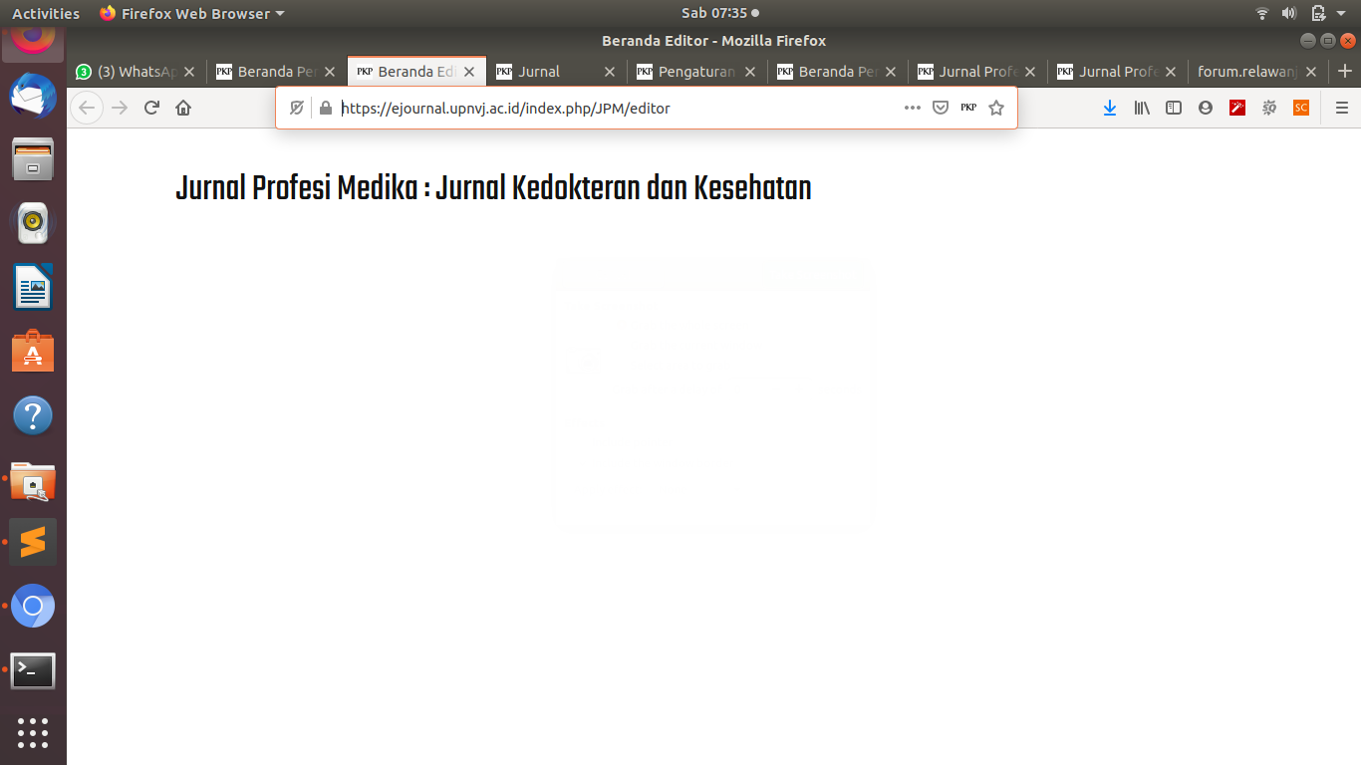Click the Jurnal Profesi Medika title link
This screenshot has height=765, width=1361.
click(x=493, y=188)
